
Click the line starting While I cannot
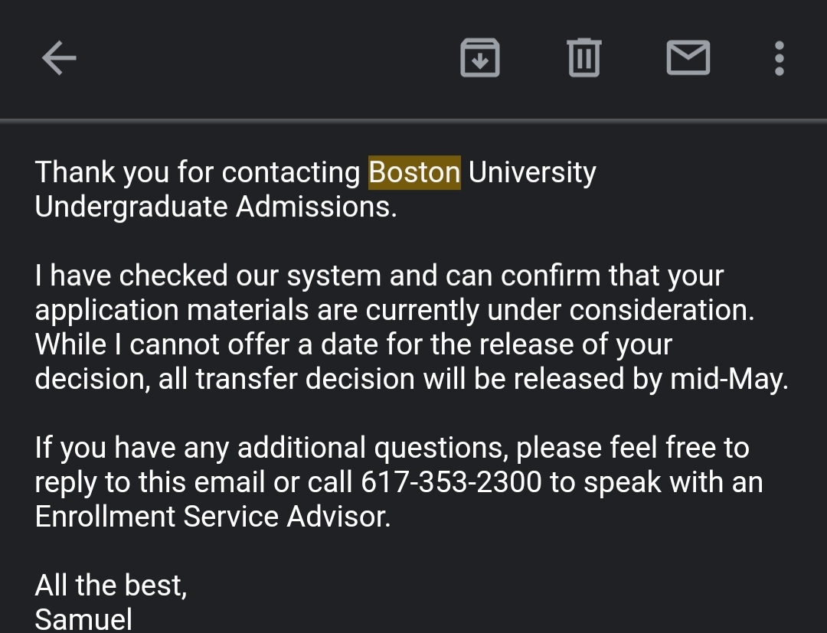[x=352, y=344]
